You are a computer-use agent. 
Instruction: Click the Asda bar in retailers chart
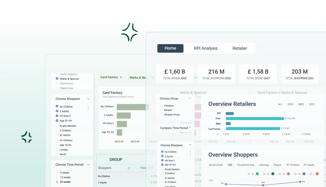click(254, 118)
